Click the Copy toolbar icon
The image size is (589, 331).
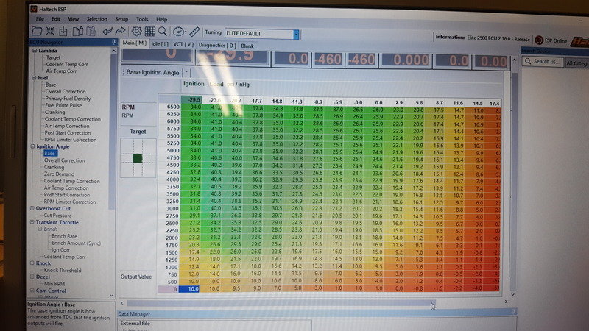point(77,31)
